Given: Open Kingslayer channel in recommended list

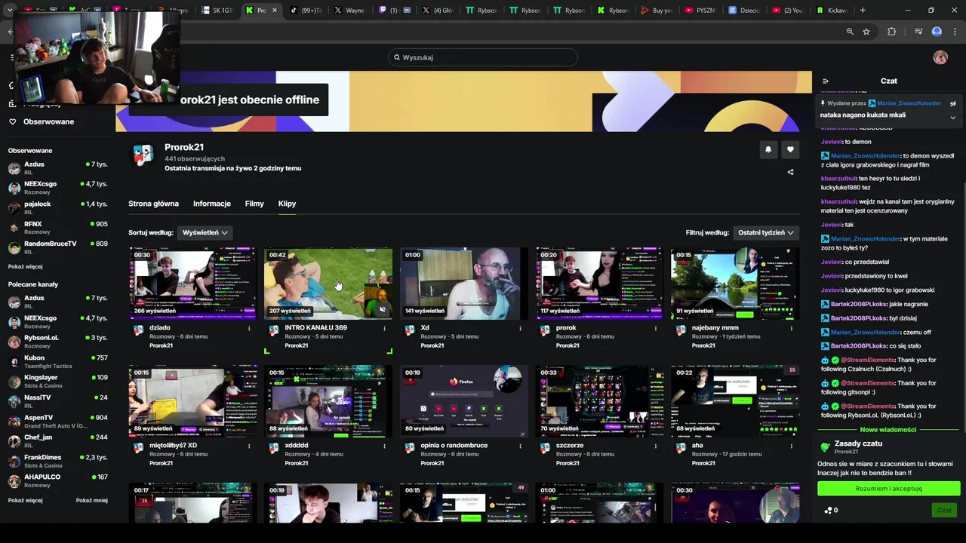Looking at the screenshot, I should (57, 381).
